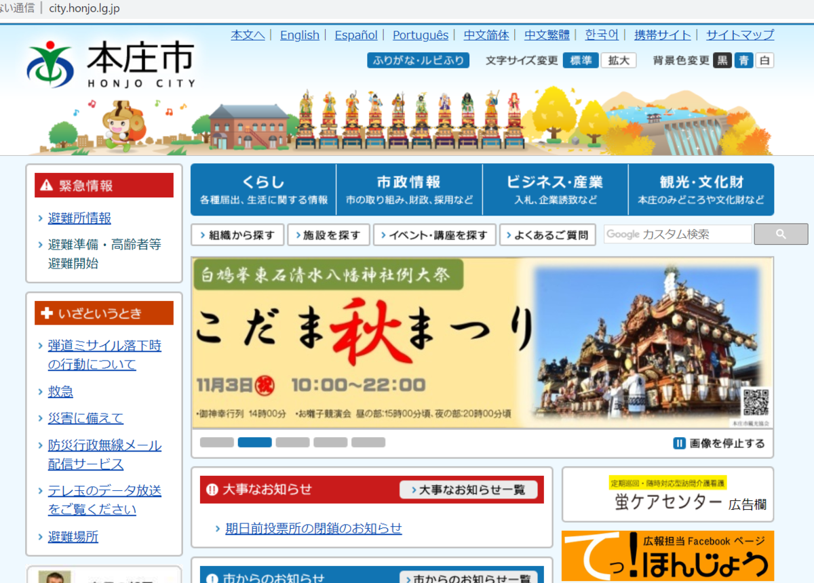The height and width of the screenshot is (583, 814).
Task: Switch language to English
Action: (x=300, y=35)
